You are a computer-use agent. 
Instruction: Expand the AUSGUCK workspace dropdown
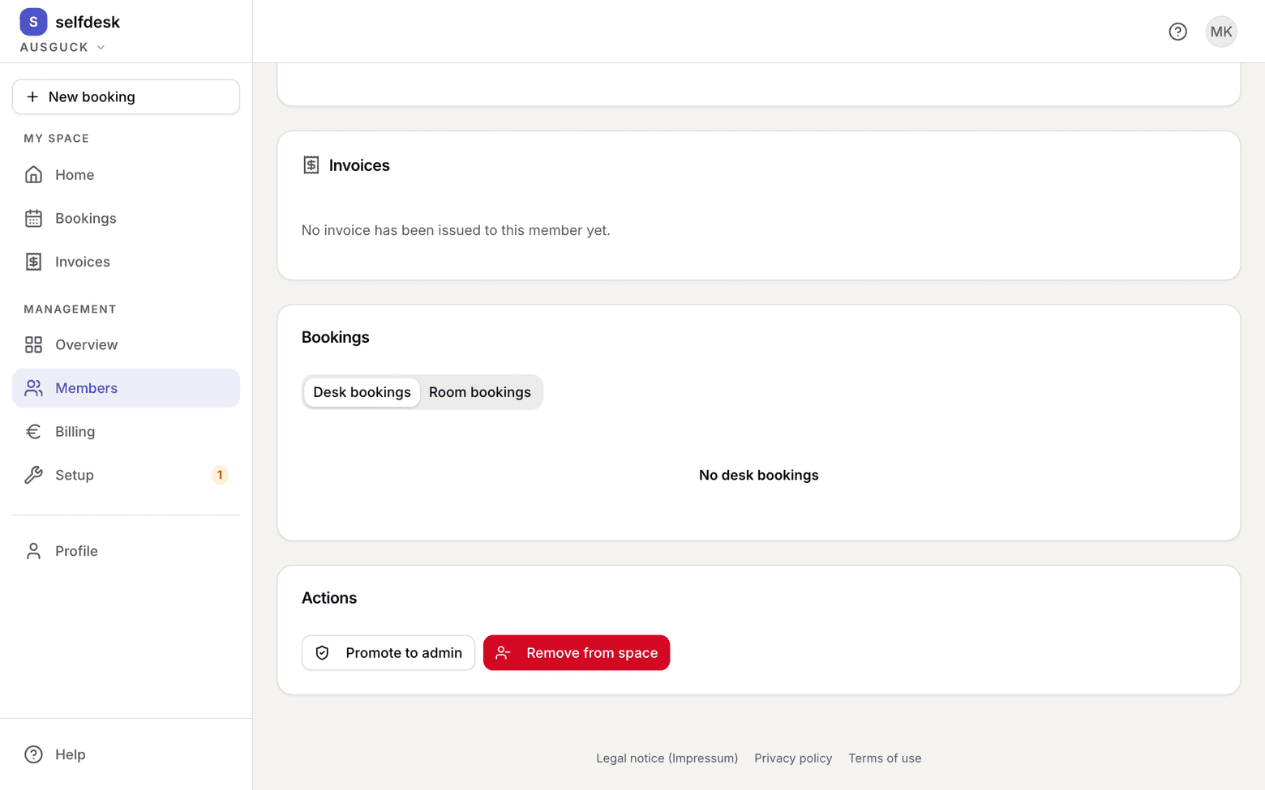pyautogui.click(x=62, y=47)
